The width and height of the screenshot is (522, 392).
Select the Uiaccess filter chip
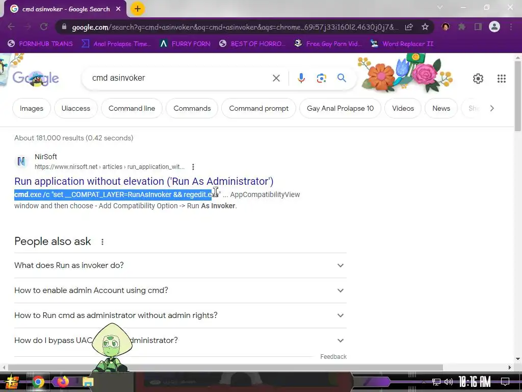[75, 108]
